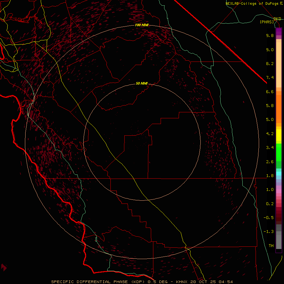
Task: Click the 5.8 value on the color scale
Action: [x=270, y=106]
